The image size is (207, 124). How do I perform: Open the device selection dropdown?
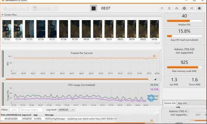pyautogui.click(x=16, y=8)
